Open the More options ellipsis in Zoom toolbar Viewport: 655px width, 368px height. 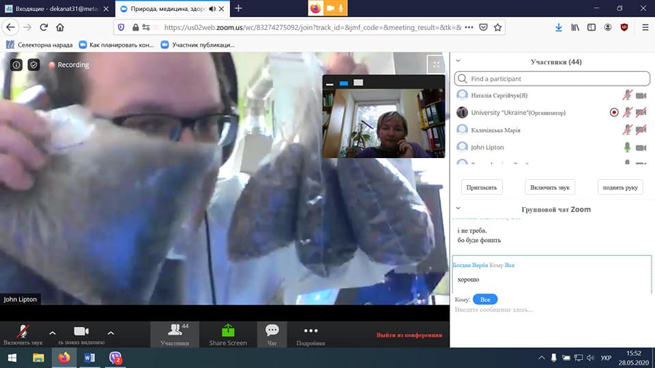tap(310, 331)
